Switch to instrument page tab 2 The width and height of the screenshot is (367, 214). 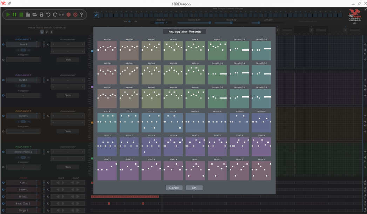click(x=47, y=32)
